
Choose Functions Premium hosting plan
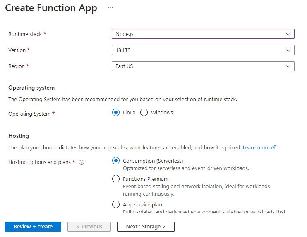click(x=116, y=179)
